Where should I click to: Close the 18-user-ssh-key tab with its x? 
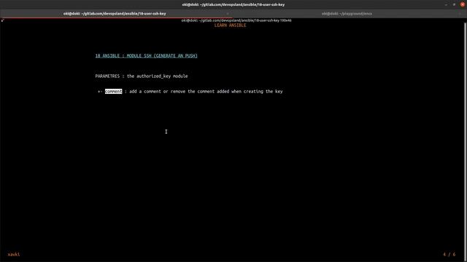pyautogui.click(x=228, y=14)
